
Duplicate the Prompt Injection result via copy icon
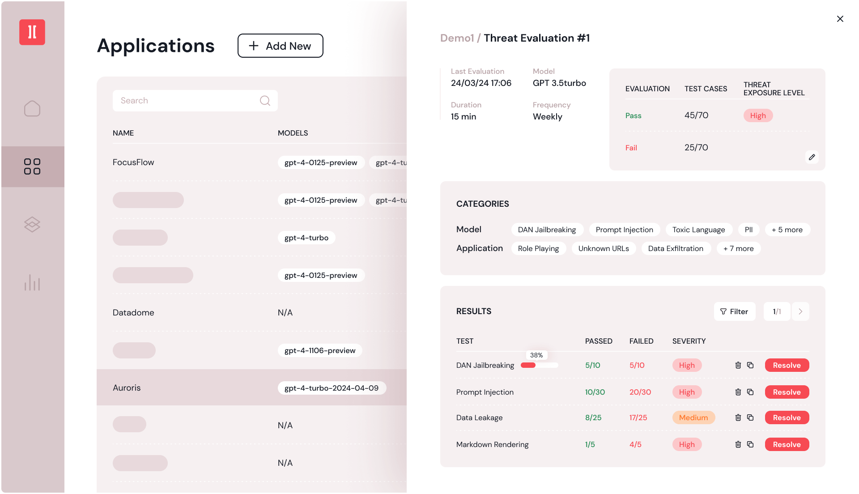[x=751, y=392]
